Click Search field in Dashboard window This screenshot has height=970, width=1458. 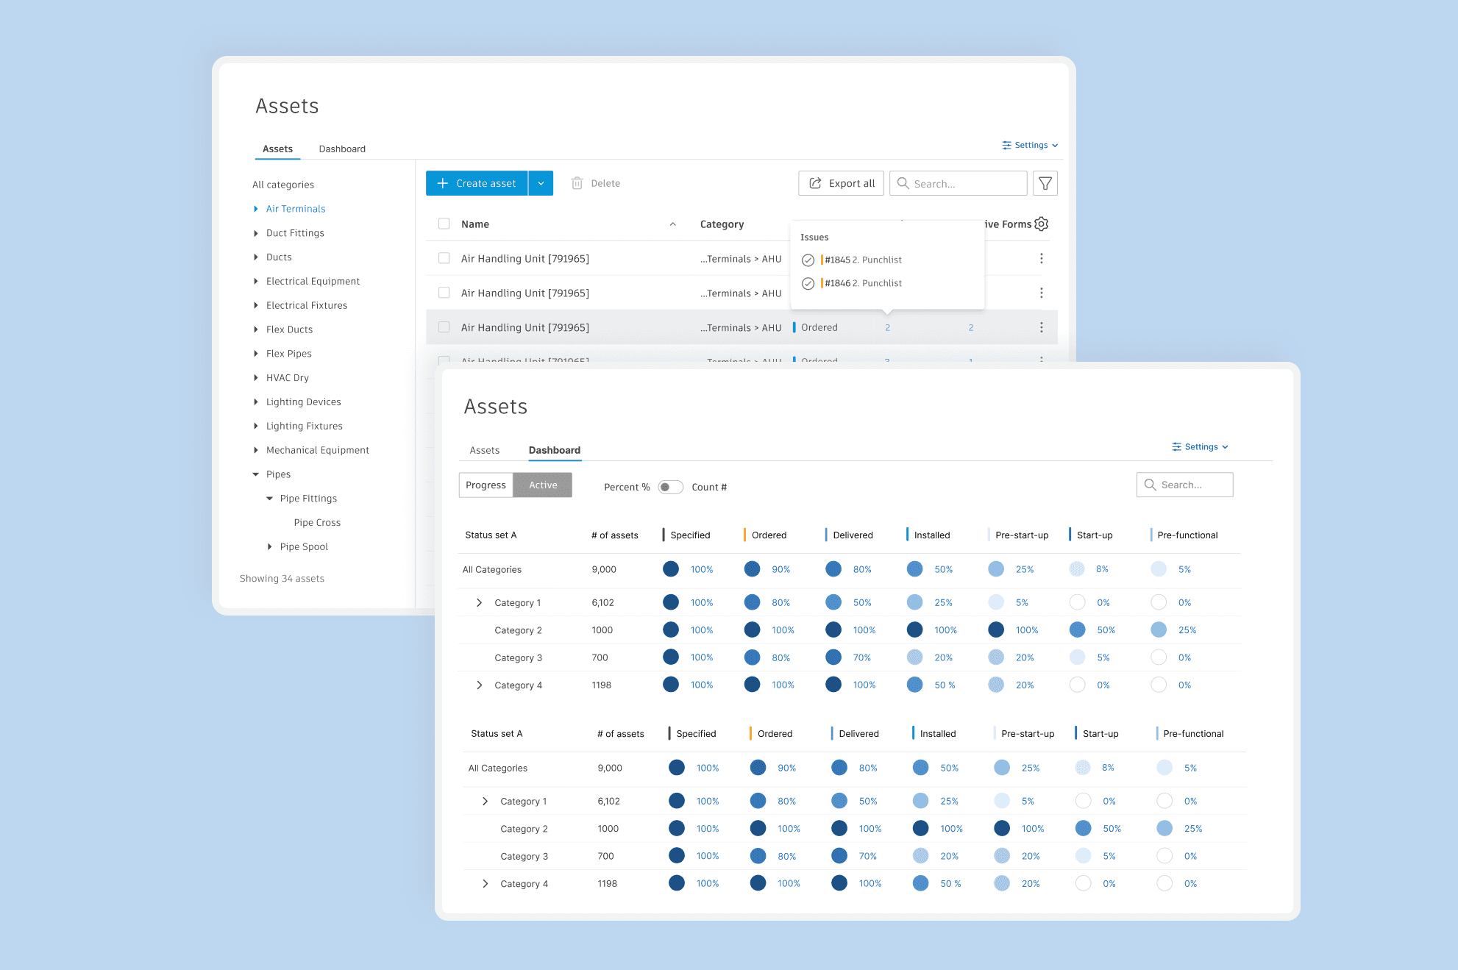pos(1184,485)
